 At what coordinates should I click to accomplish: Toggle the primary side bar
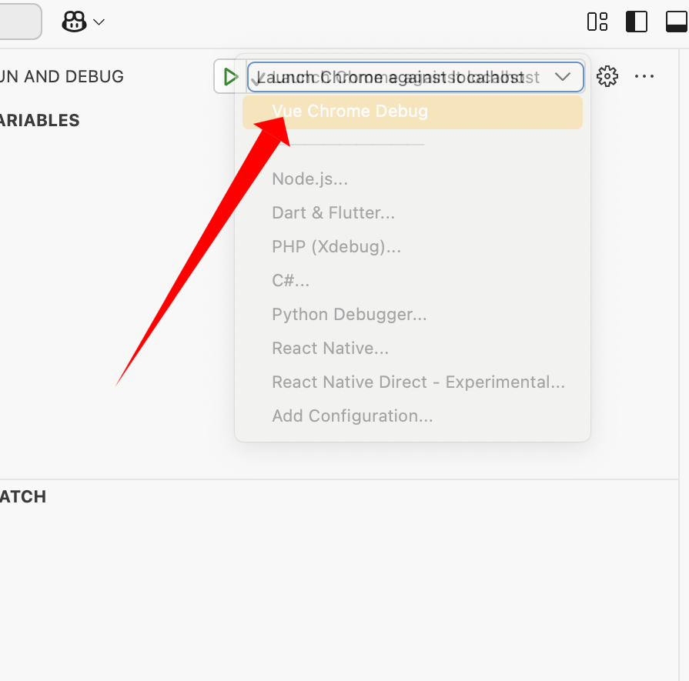(x=637, y=22)
